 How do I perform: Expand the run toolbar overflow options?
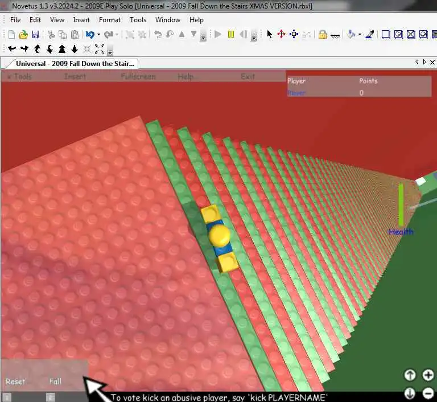point(254,36)
